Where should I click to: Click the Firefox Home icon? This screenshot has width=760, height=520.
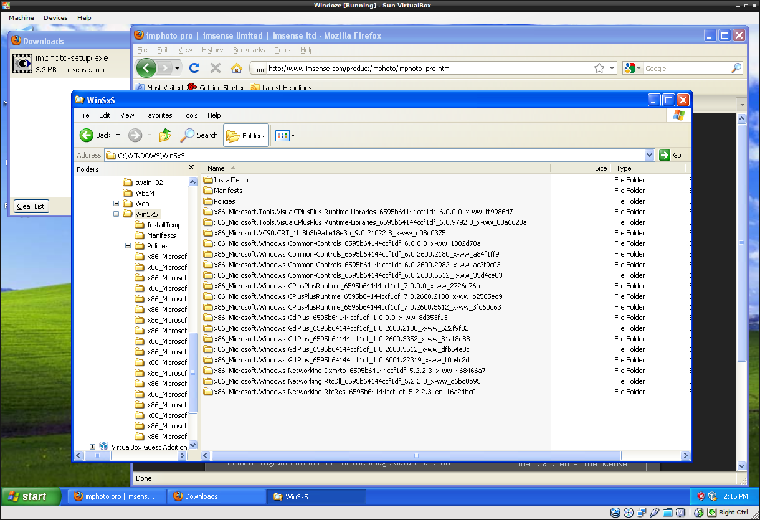coord(236,68)
